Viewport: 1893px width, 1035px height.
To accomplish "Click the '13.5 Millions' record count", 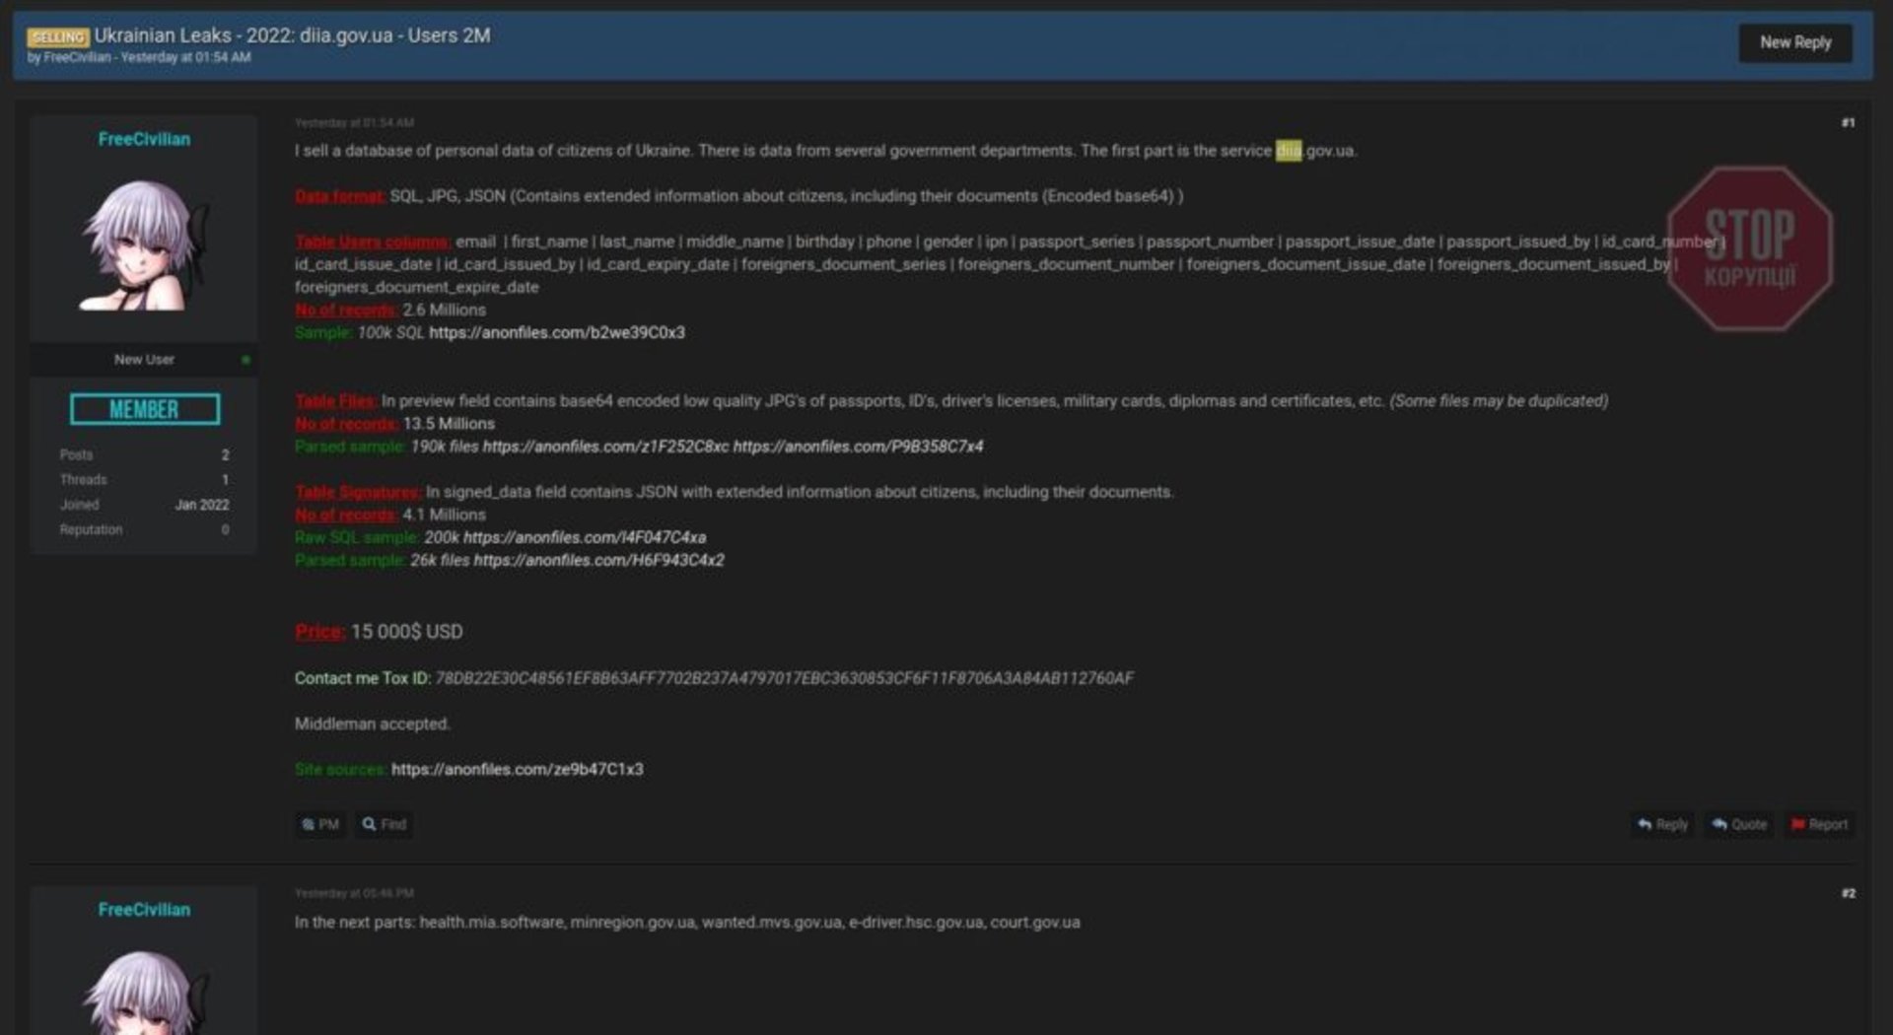I will pyautogui.click(x=449, y=424).
